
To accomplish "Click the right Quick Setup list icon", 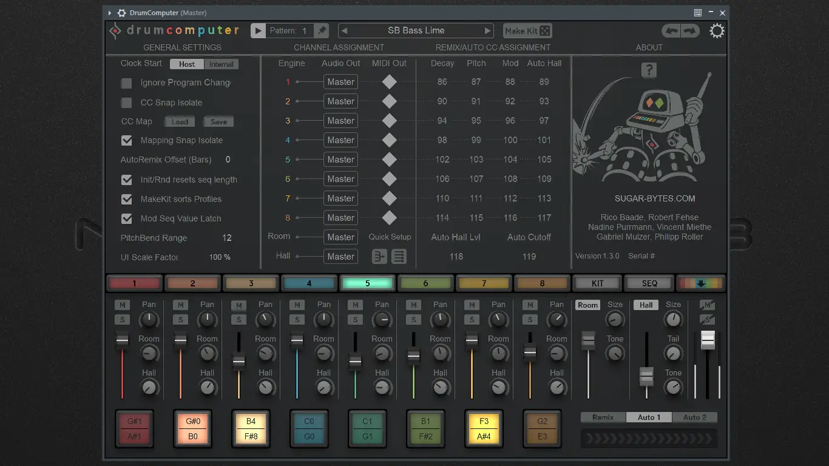I will 399,257.
